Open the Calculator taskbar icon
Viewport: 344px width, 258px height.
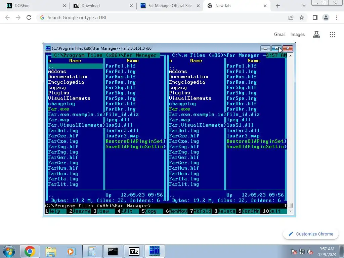coord(92,251)
